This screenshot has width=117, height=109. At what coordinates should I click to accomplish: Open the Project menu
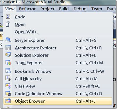tap(47, 9)
